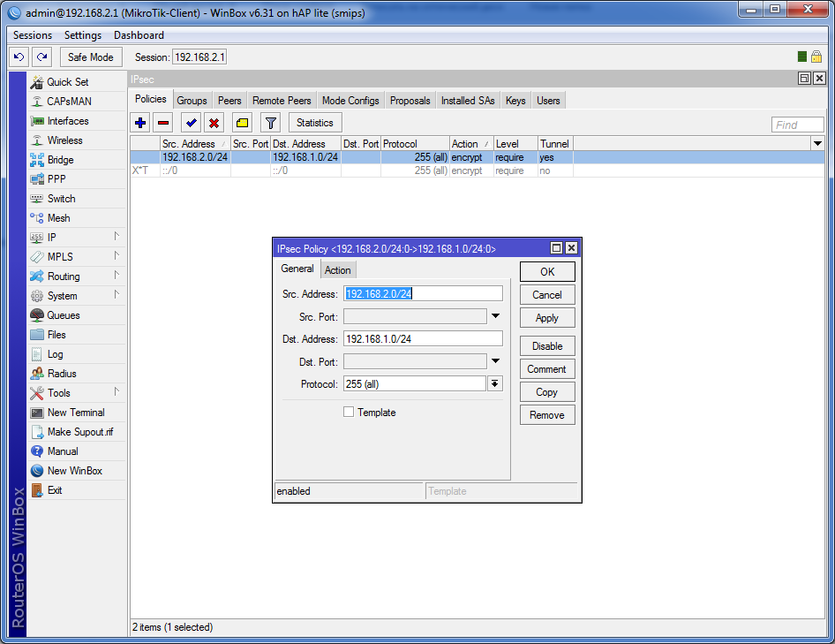Click the filter funnel icon
835x644 pixels.
(x=271, y=123)
